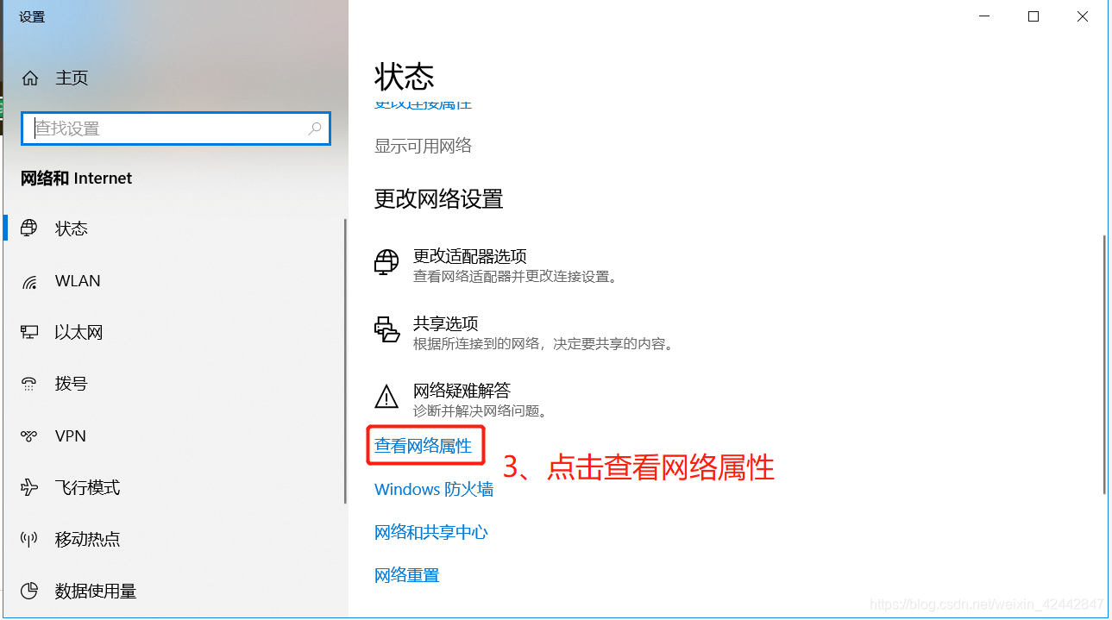Click the 更改适配器选项 globe-monitor icon

(386, 262)
